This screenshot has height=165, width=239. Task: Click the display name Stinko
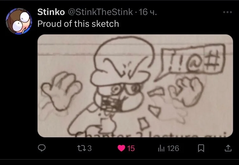pyautogui.click(x=51, y=12)
